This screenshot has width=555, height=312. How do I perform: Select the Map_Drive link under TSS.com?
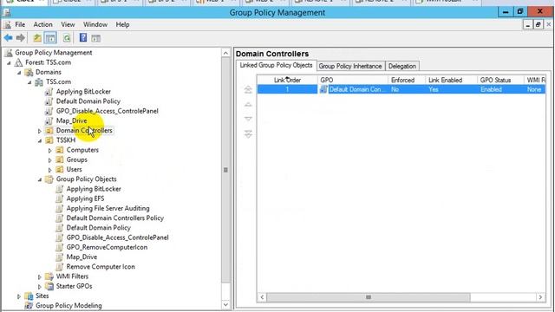click(71, 121)
